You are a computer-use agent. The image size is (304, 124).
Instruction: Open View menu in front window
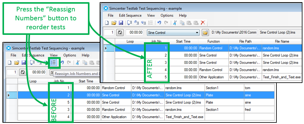click(x=151, y=15)
